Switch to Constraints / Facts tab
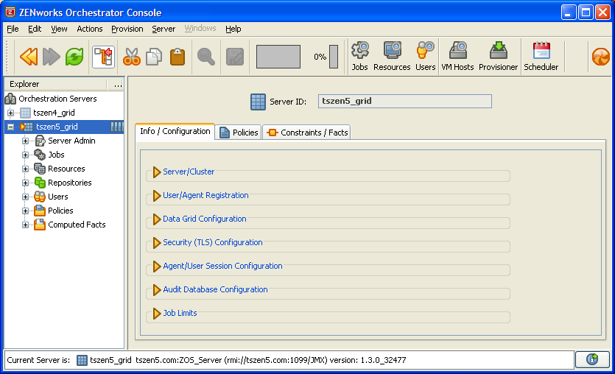Screen dimensions: 615x374 tap(306, 132)
